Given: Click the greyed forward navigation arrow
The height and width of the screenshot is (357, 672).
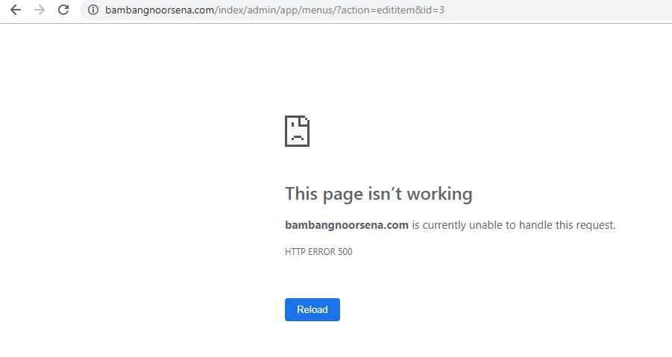Looking at the screenshot, I should click(40, 10).
